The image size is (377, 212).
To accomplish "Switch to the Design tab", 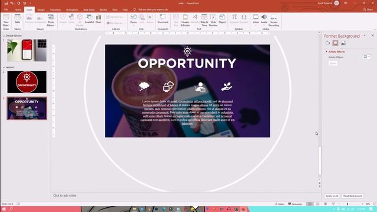I will pos(41,9).
